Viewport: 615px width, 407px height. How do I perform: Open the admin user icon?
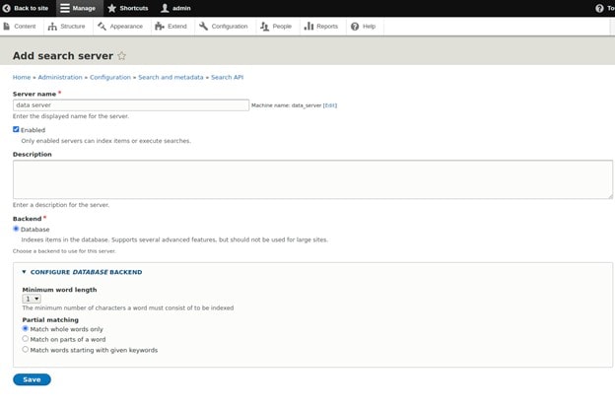click(x=165, y=8)
